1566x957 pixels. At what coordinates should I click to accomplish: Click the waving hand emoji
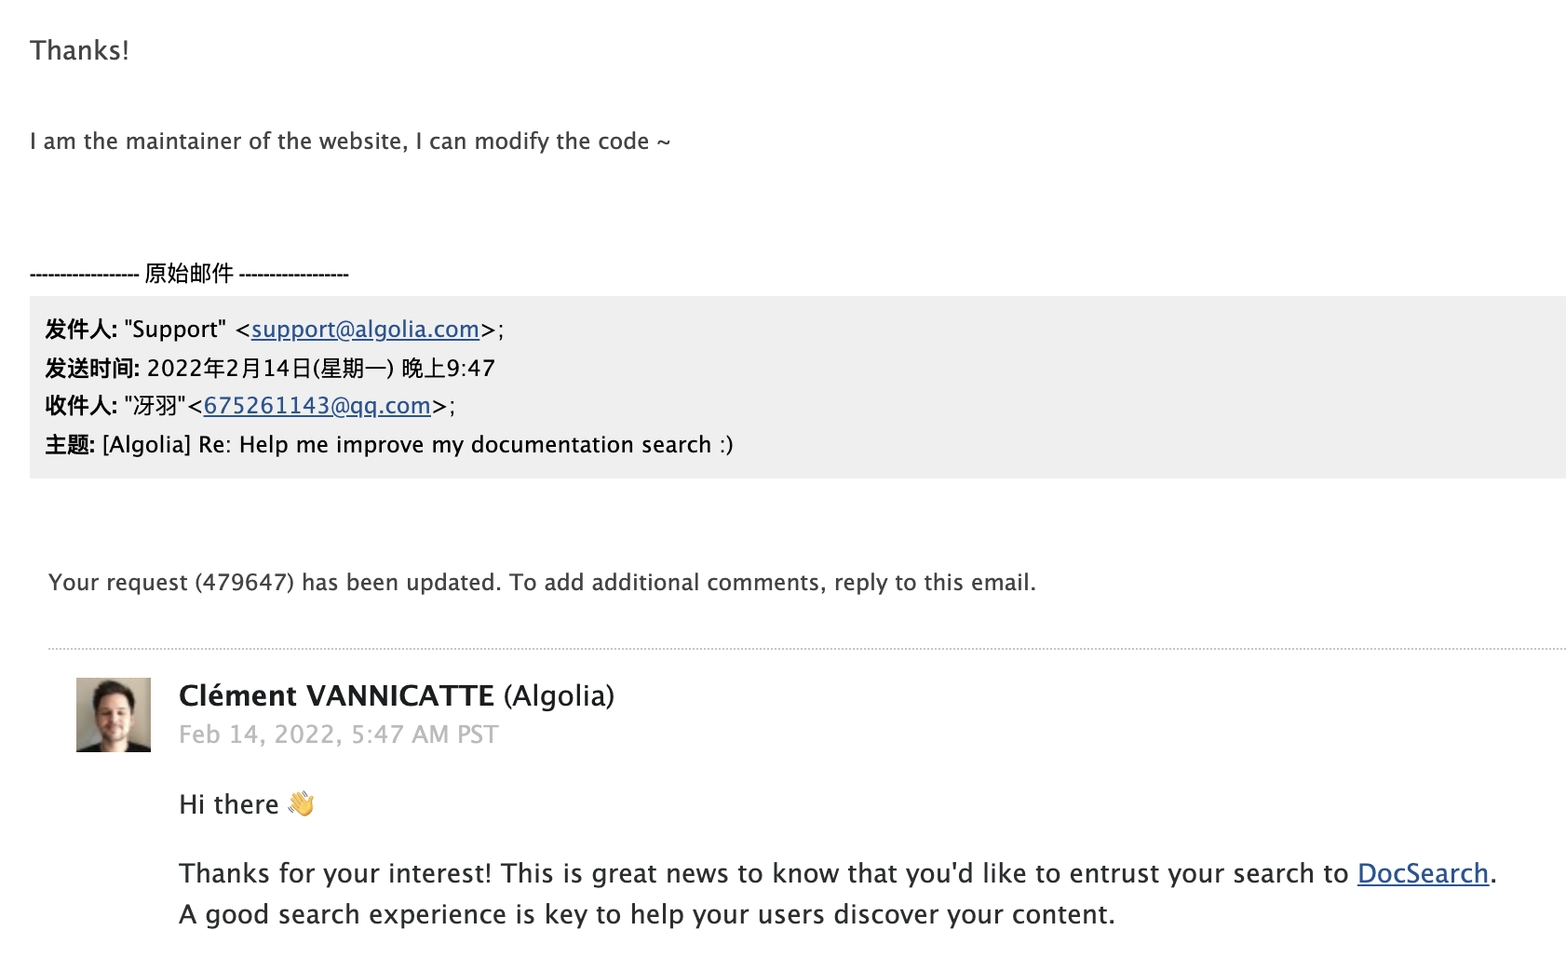point(301,803)
